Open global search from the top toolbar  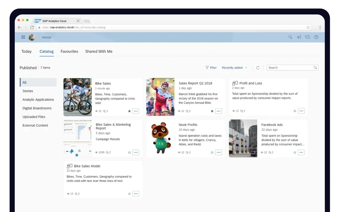pyautogui.click(x=290, y=37)
